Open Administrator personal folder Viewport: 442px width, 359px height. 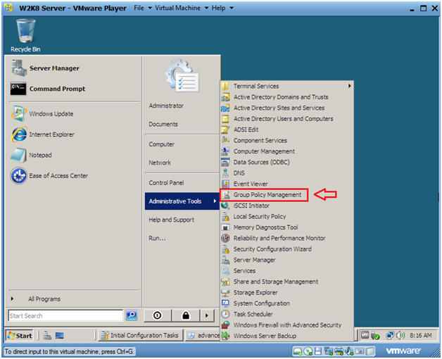pos(166,106)
